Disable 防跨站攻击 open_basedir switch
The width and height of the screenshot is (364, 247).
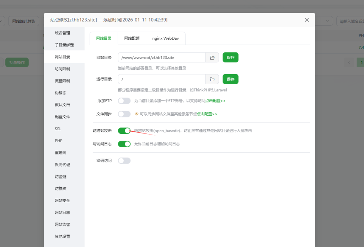tap(124, 131)
